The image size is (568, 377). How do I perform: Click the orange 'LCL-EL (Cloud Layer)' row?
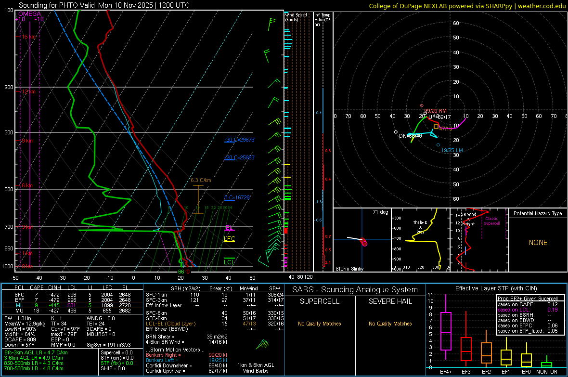coord(215,324)
